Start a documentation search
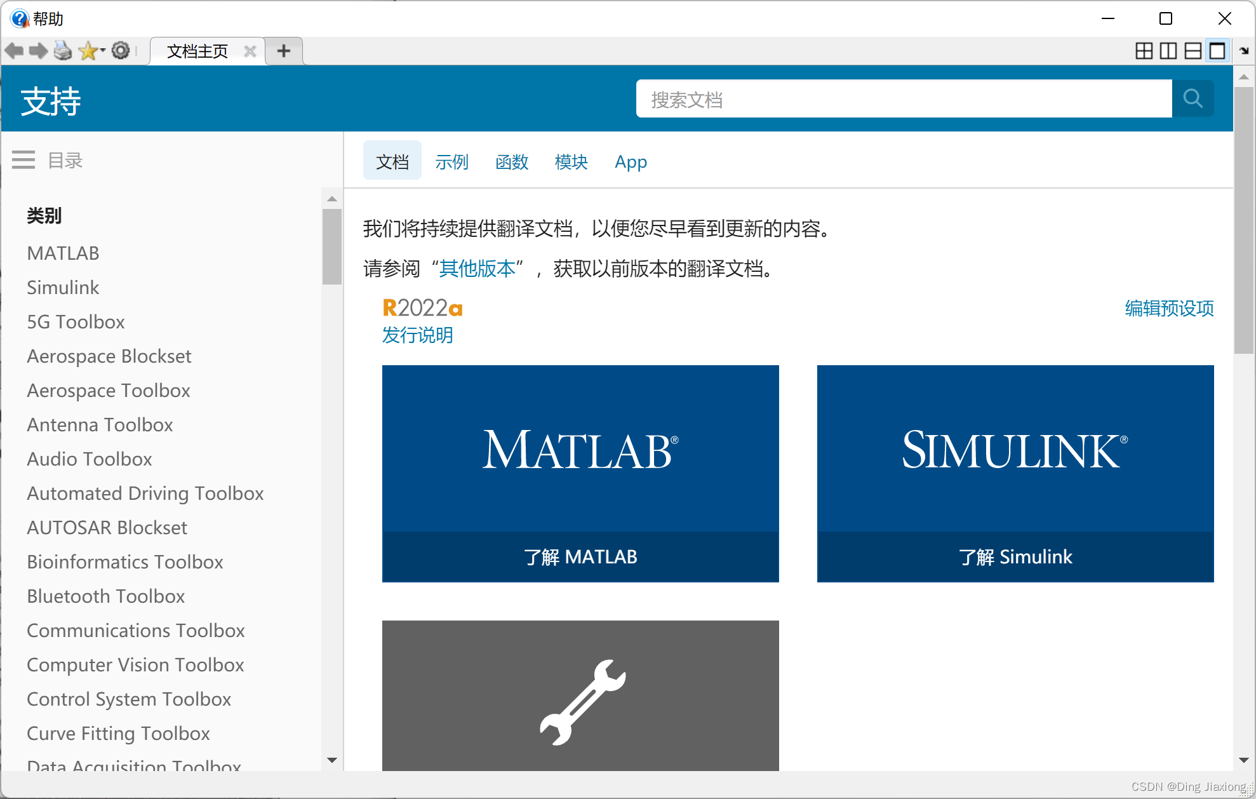Screen dimensions: 1256x799 (x=1193, y=98)
